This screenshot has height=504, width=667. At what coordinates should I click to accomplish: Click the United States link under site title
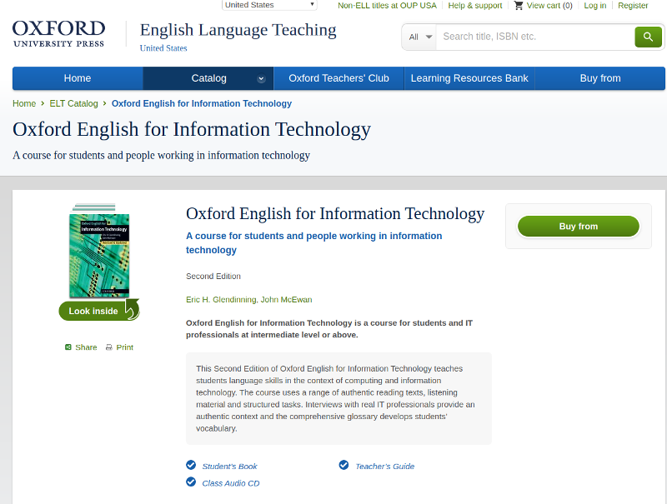click(x=163, y=48)
